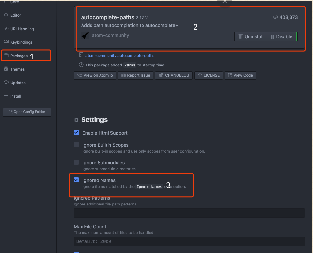Click the URI Handling link icon

(6, 28)
